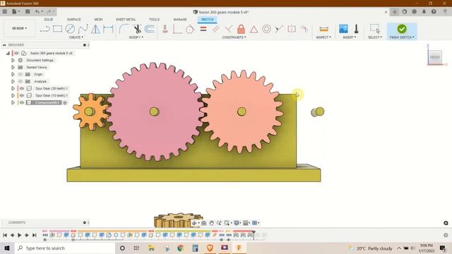The image size is (452, 254).
Task: Click the Insert Image icon
Action: click(343, 29)
